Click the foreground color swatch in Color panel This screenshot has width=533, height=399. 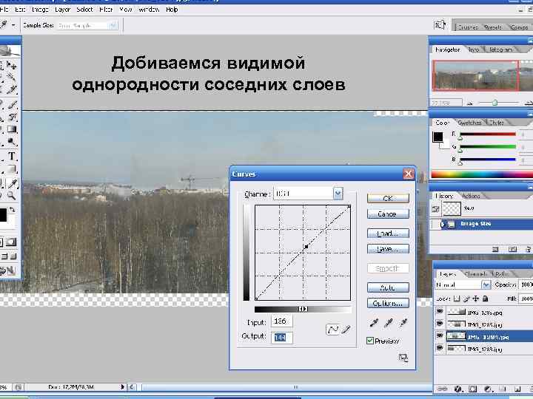pyautogui.click(x=438, y=137)
